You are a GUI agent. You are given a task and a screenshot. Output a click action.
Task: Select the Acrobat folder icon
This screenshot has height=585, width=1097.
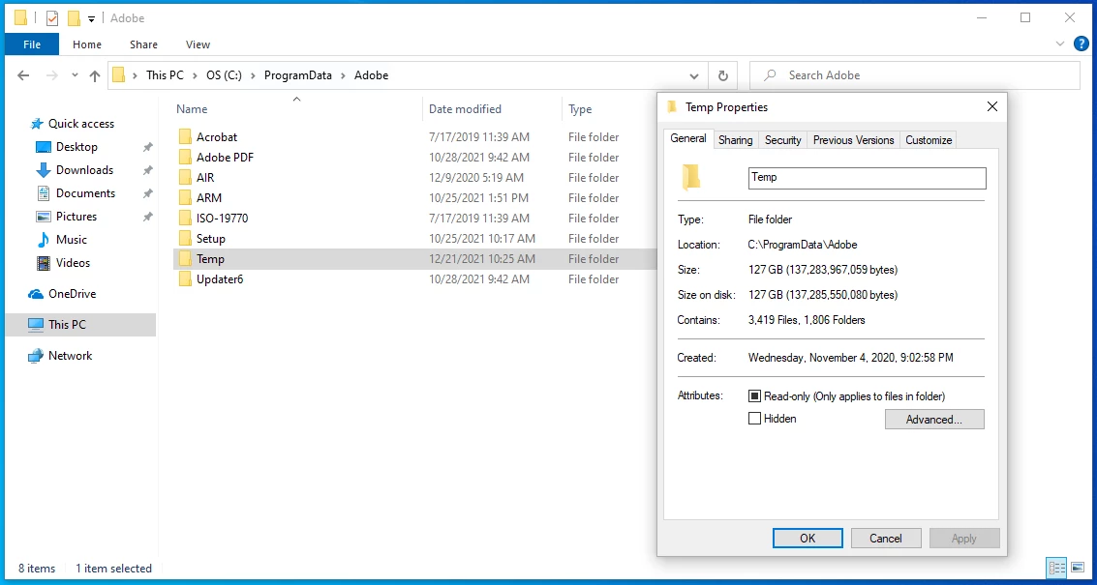coord(185,137)
